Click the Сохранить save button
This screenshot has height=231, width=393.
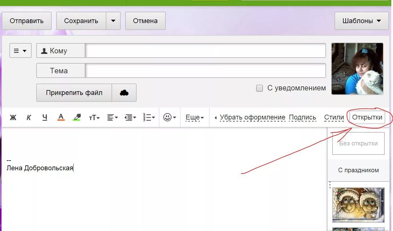click(81, 21)
